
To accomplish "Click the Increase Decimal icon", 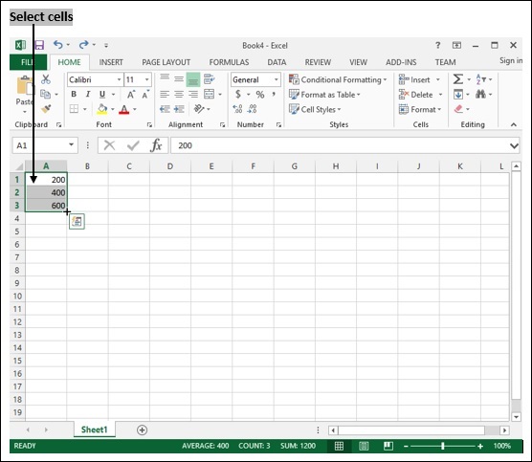I will pos(237,109).
